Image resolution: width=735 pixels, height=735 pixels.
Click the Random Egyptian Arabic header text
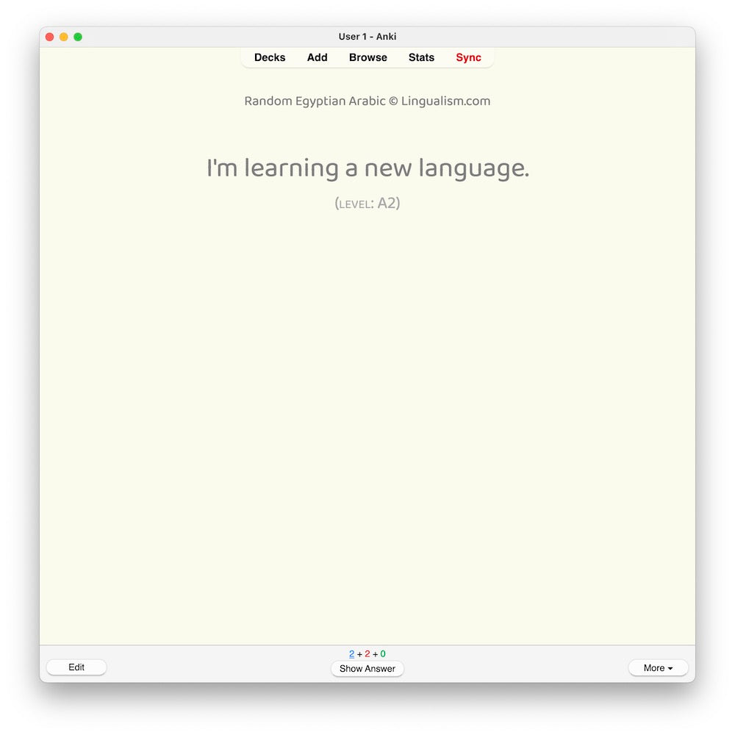click(x=315, y=101)
